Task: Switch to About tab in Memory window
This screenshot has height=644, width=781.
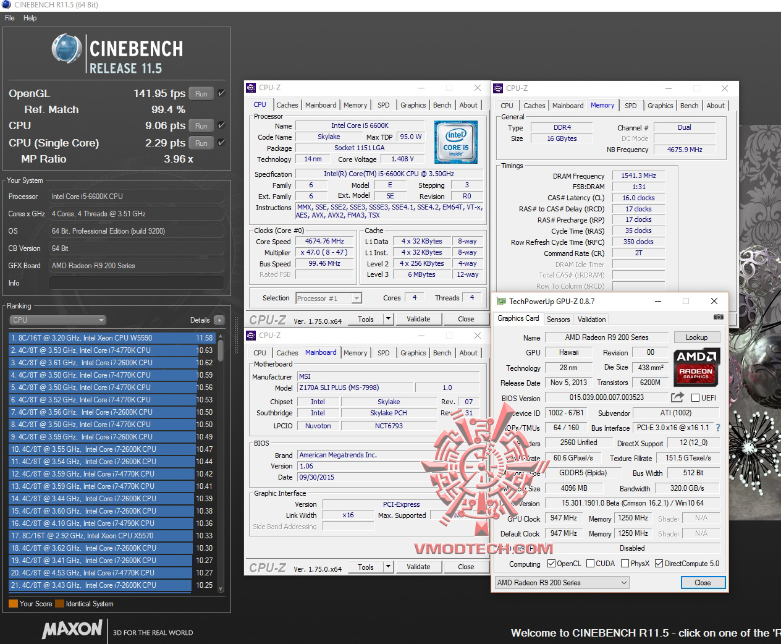Action: 716,106
